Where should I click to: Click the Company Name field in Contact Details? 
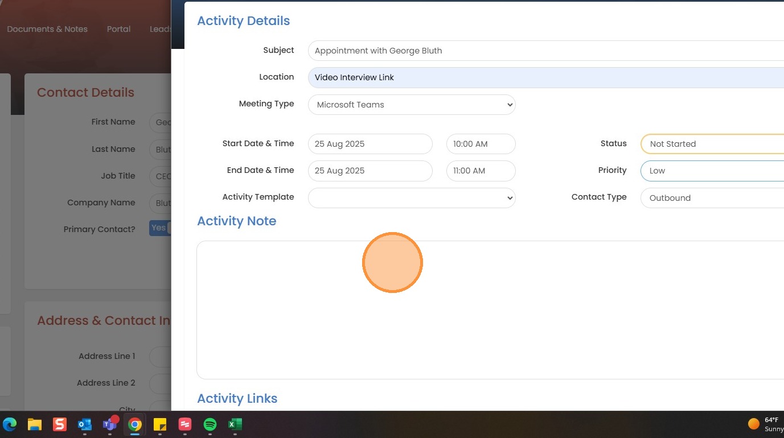click(x=160, y=203)
